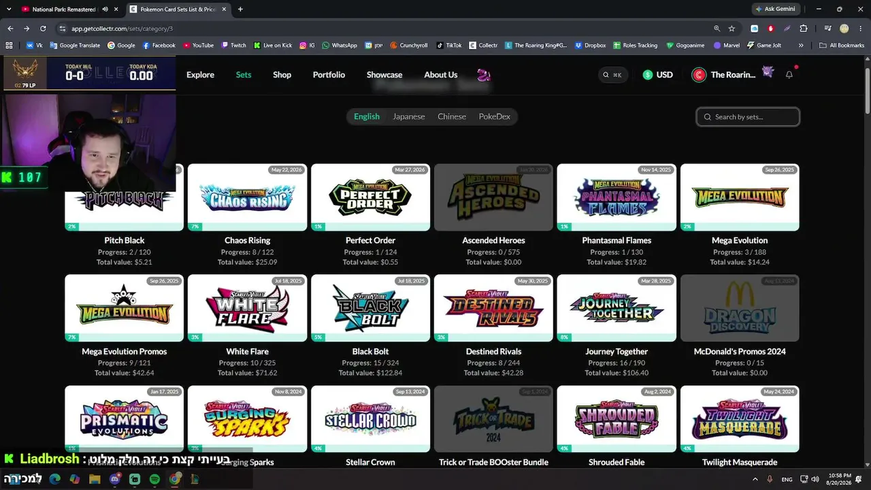This screenshot has width=871, height=490.
Task: Toggle the taskbar microphone icon
Action: pos(770,479)
